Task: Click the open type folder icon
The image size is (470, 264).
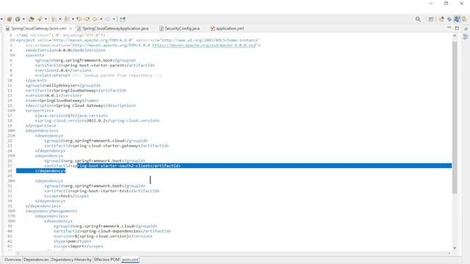Action: (31, 19)
